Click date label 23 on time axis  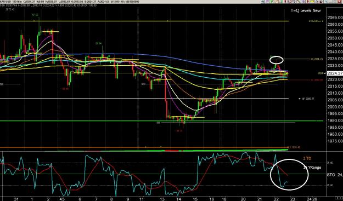pyautogui.click(x=293, y=199)
